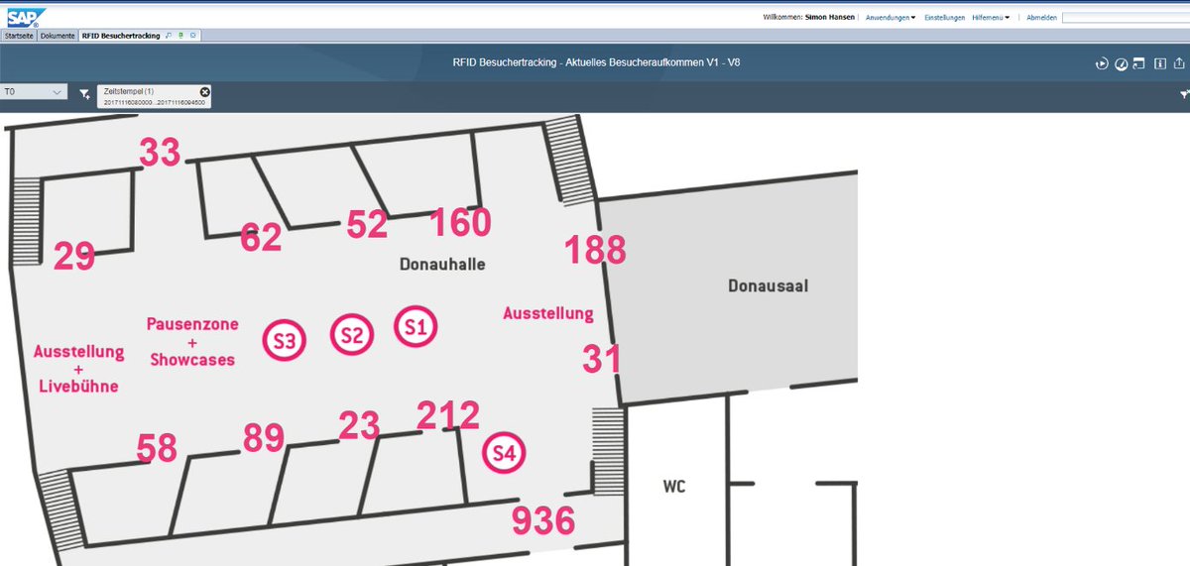
Task: Click the clear filters icon at right
Action: click(1184, 94)
